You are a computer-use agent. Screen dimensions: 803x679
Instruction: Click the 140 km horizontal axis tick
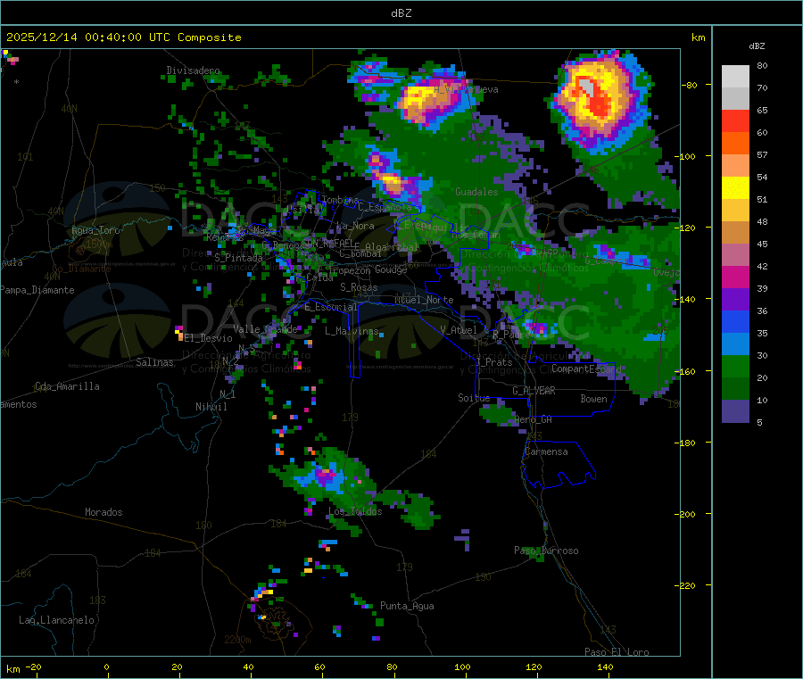(x=605, y=667)
